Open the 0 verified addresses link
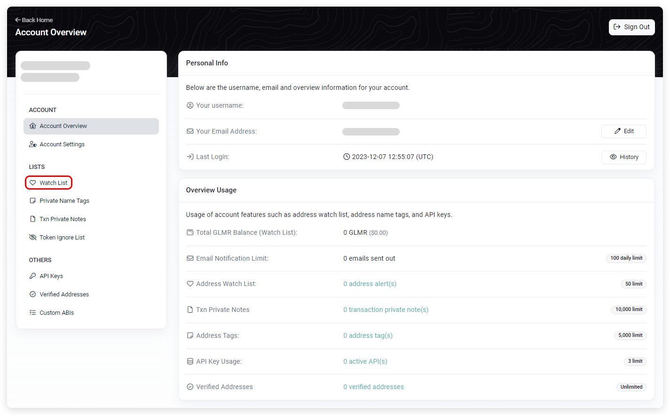This screenshot has height=415, width=670. (x=374, y=387)
